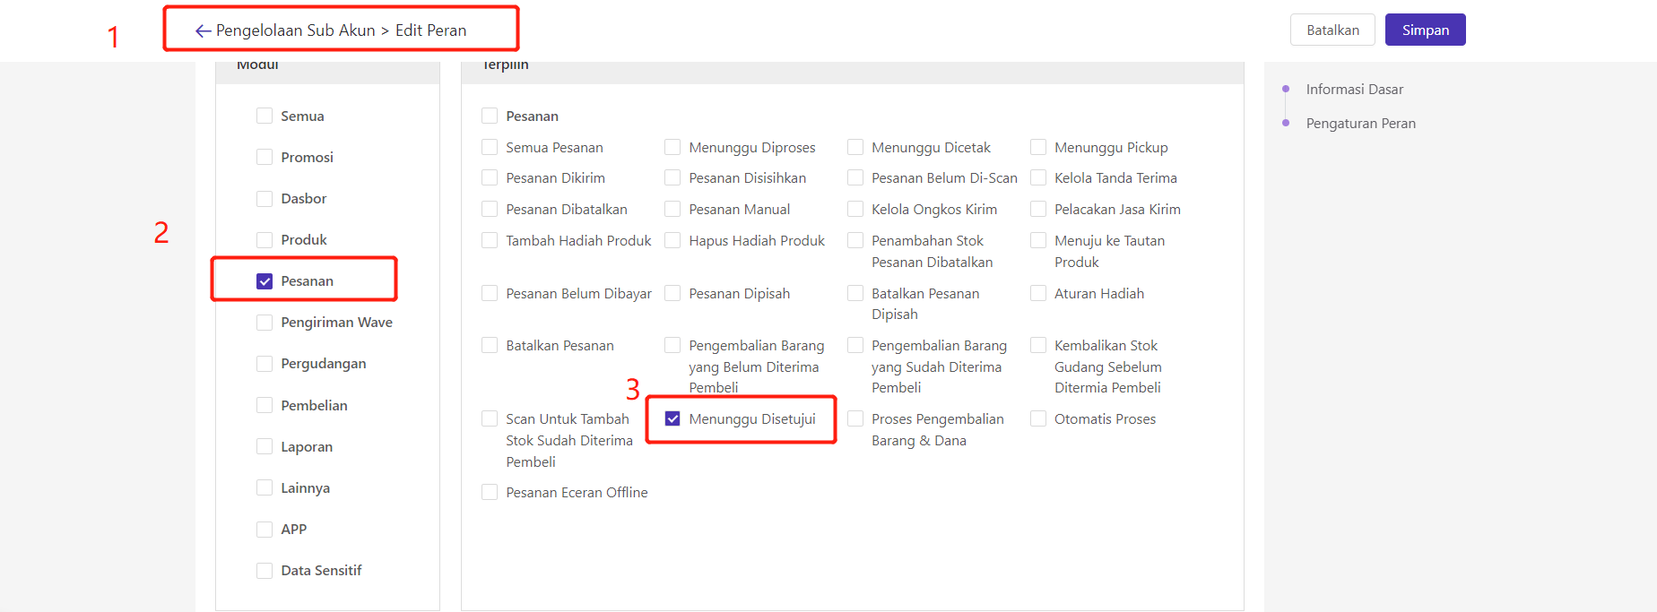Viewport: 1657px width, 612px height.
Task: Jump to Informasi Dasar section
Action: coord(1354,90)
